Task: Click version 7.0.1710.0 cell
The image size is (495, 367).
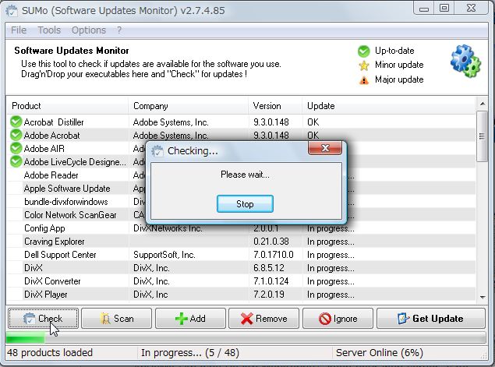Action: coord(274,255)
